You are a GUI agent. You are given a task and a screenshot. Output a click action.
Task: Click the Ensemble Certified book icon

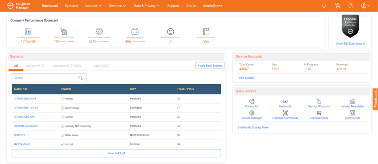206,32
